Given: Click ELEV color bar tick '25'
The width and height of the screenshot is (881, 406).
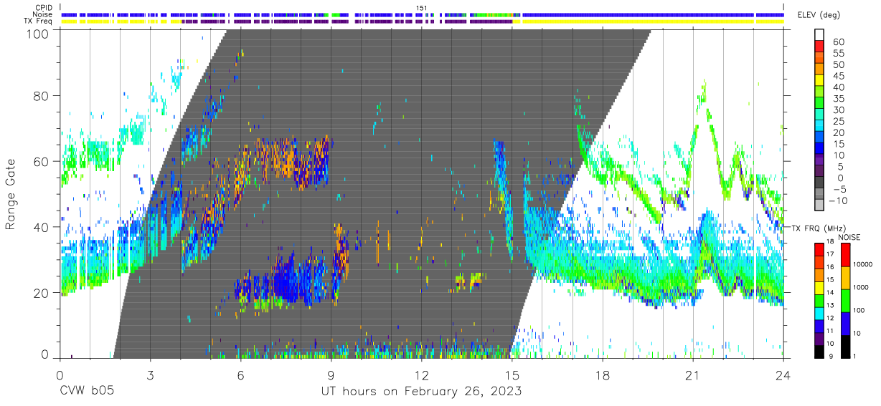Looking at the screenshot, I should coord(839,122).
